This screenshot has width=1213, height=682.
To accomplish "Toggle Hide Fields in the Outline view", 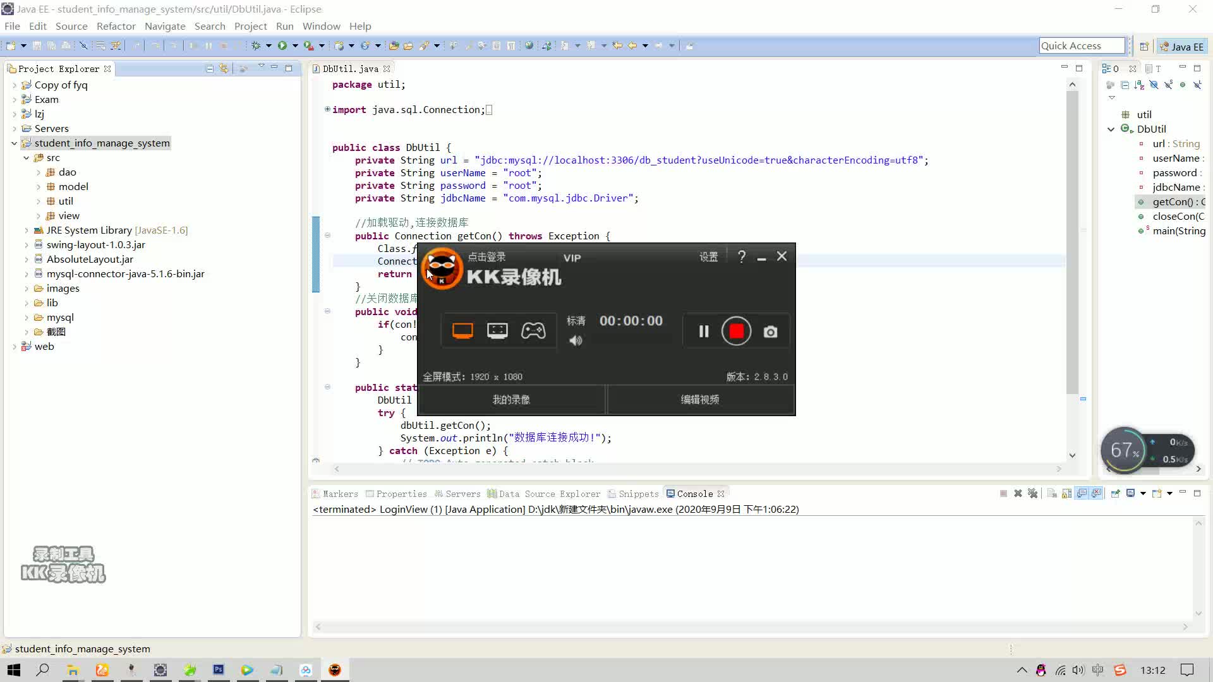I will click(1154, 84).
